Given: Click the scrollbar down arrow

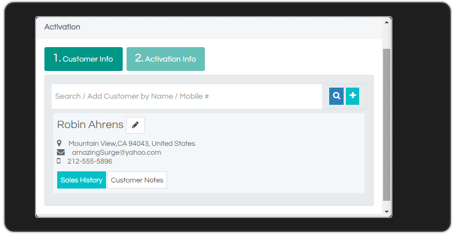Looking at the screenshot, I should click(x=386, y=212).
